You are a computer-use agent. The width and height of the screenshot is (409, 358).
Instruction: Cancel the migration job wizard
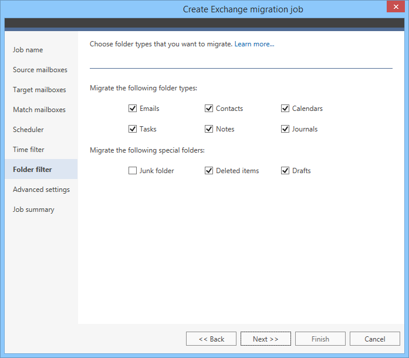[375, 339]
